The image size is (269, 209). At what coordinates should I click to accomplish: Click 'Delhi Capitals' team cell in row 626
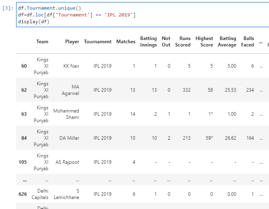pos(40,194)
